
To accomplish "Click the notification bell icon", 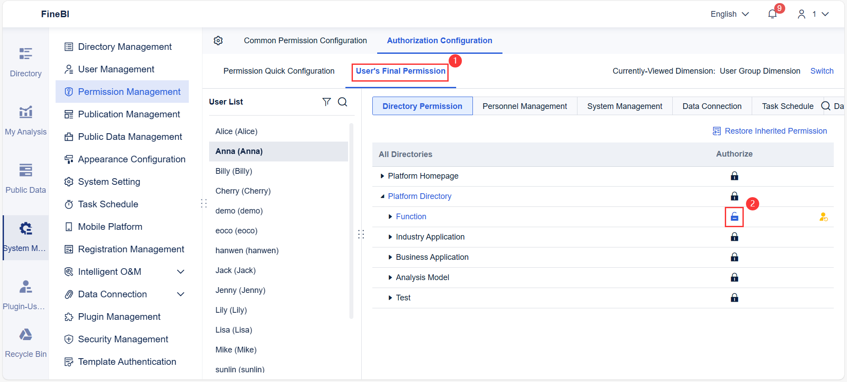I will pos(772,14).
